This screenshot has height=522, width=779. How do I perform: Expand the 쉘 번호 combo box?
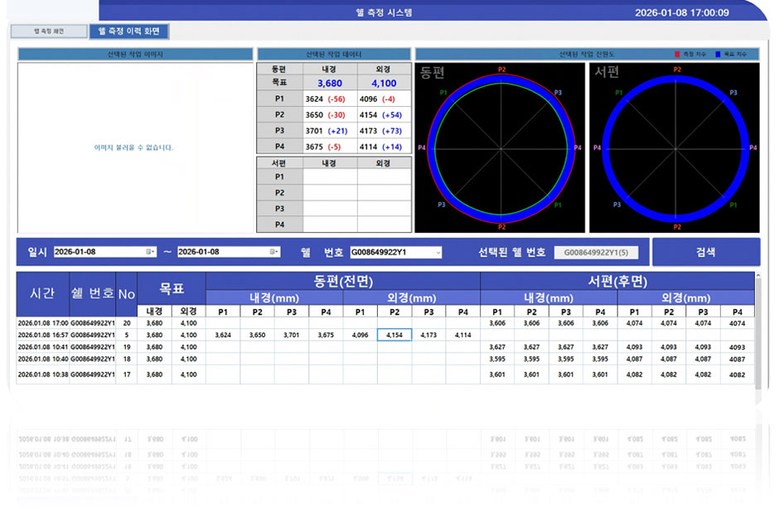point(438,253)
